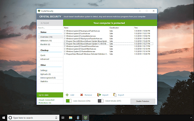Show hidden system tray icons
This screenshot has width=194, height=121.
[x=191, y=118]
